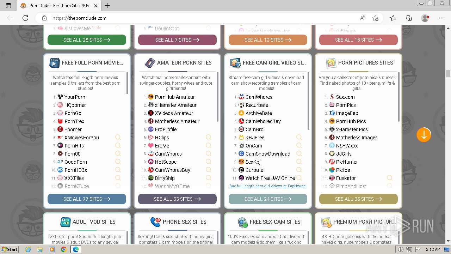Open the volume control tray icon
The height and width of the screenshot is (254, 451).
400,249
